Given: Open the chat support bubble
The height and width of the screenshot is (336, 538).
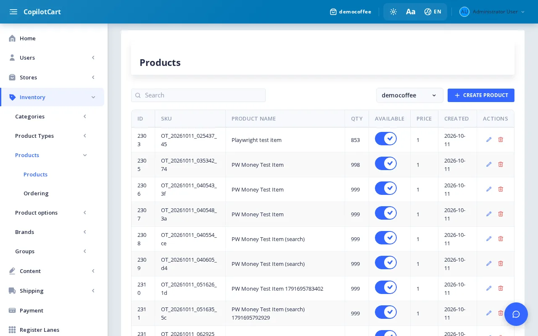Looking at the screenshot, I should [516, 314].
